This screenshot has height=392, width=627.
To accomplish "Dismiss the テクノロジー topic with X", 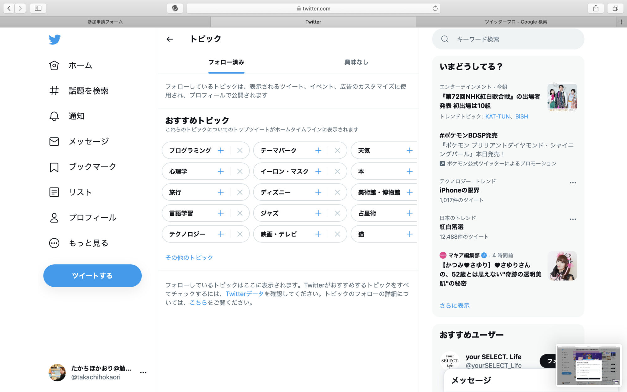I will click(x=240, y=234).
